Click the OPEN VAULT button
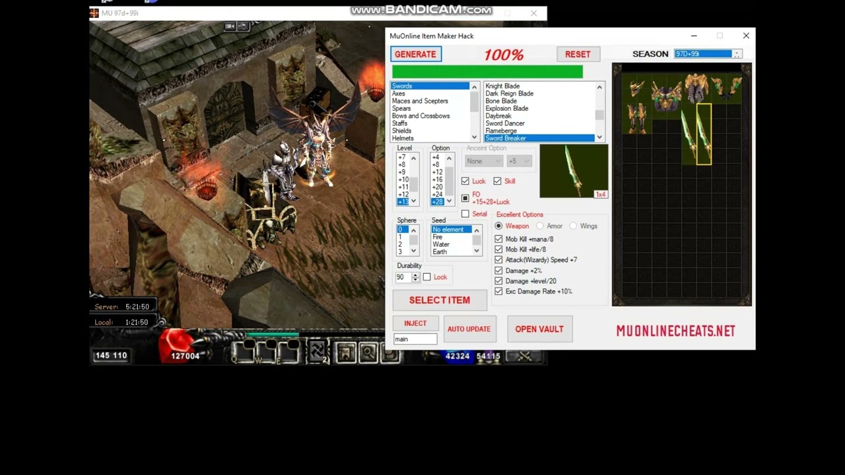845x475 pixels. point(539,329)
